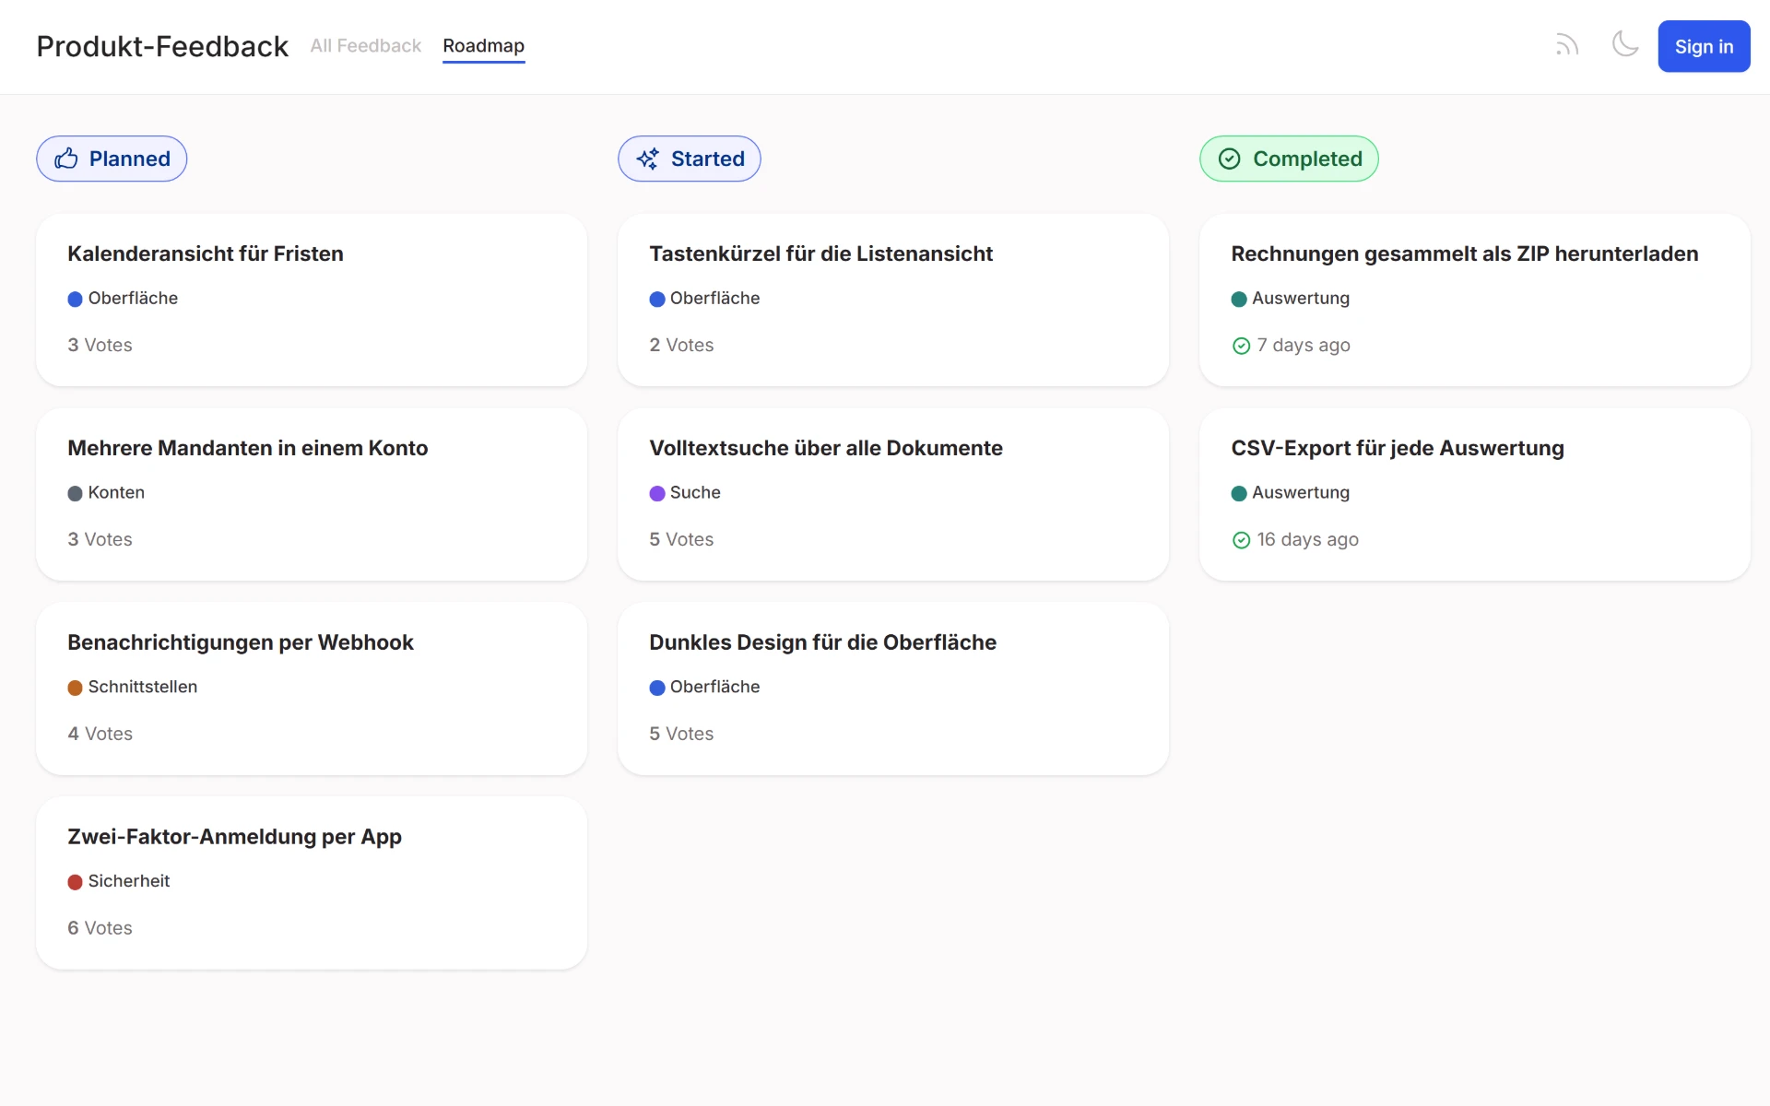1770x1106 pixels.
Task: Click the Konten tag label
Action: click(x=116, y=492)
